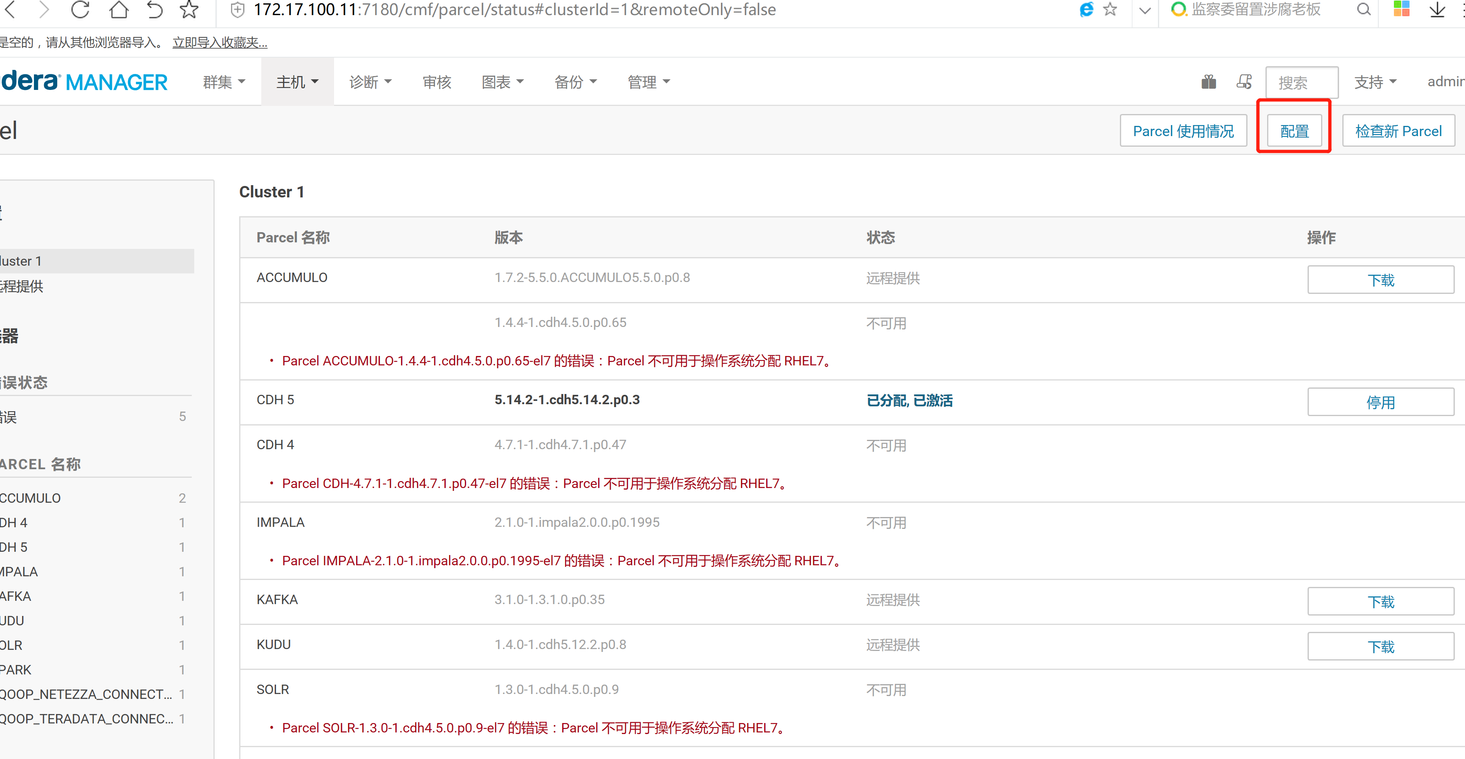Click the 版本 column header
The height and width of the screenshot is (759, 1465).
tap(508, 237)
